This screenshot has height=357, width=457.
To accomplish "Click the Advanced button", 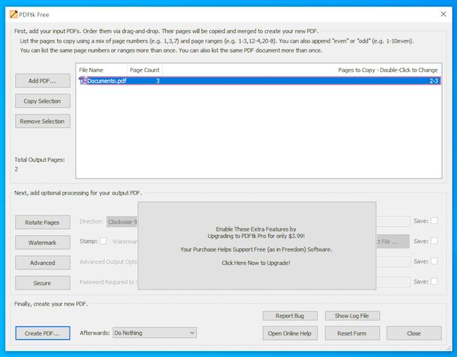I will coord(43,263).
